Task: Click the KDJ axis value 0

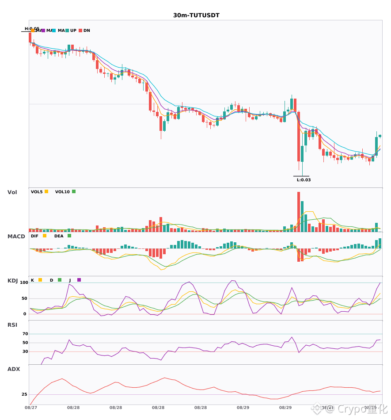Action: pos(25,314)
